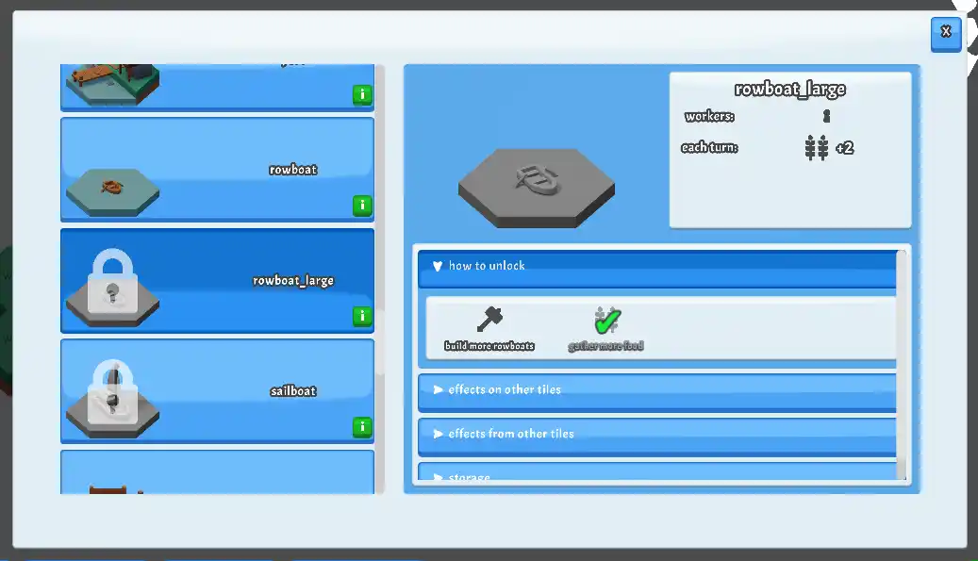
Task: Click the green checkmark for gather more food
Action: coord(606,321)
